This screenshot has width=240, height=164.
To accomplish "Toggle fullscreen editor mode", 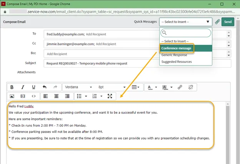I will point(110,96).
